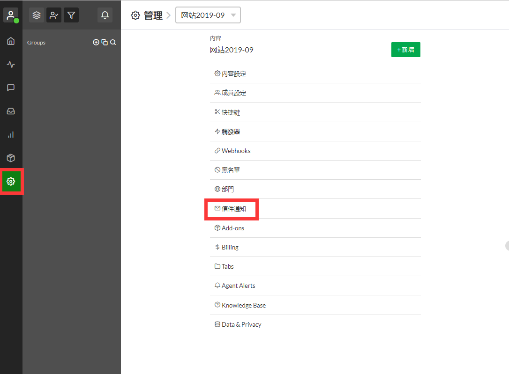Screen dimensions: 509x374
Task: Toggle the funnel filter button
Action: (71, 15)
